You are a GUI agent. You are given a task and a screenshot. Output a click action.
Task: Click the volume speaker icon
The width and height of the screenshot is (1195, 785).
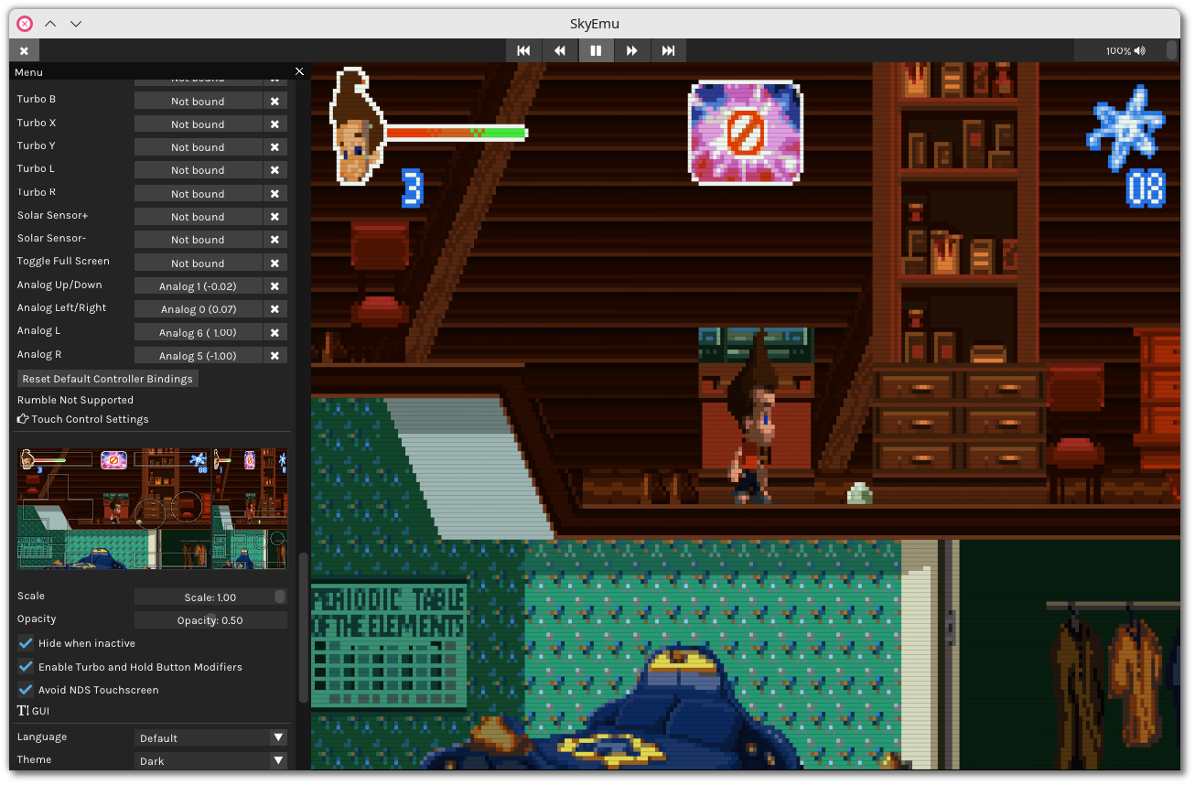pos(1139,50)
